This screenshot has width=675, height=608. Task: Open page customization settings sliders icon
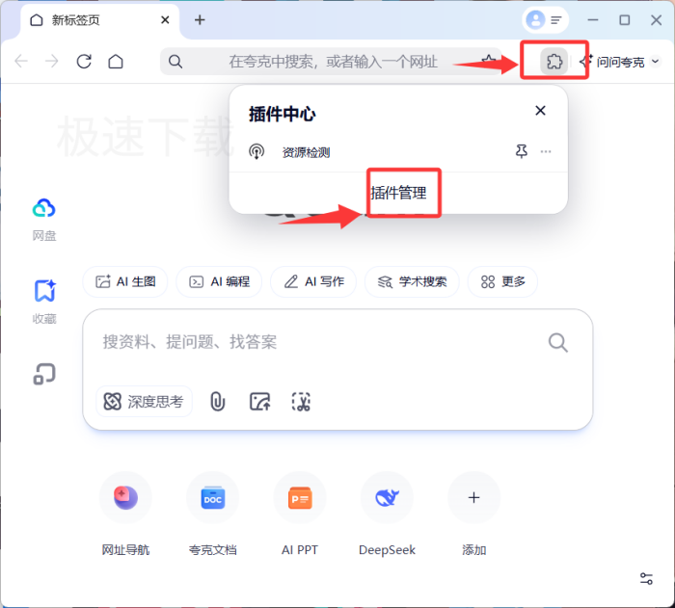click(x=646, y=578)
